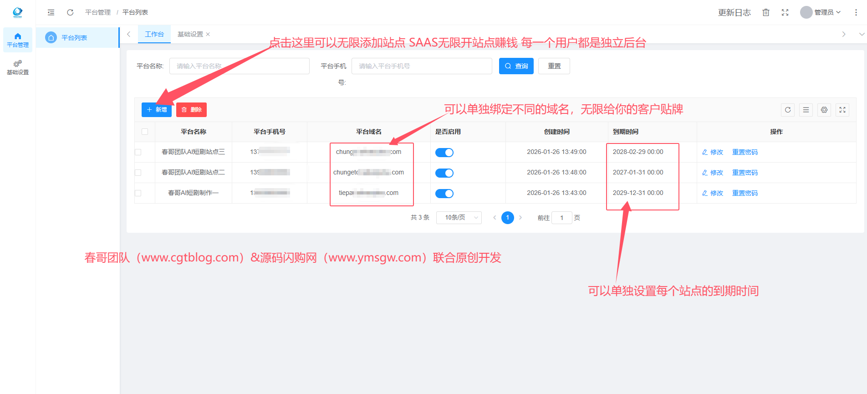867x394 pixels.
Task: Check row 春哥团队AI短剧站点三
Action: 138,152
